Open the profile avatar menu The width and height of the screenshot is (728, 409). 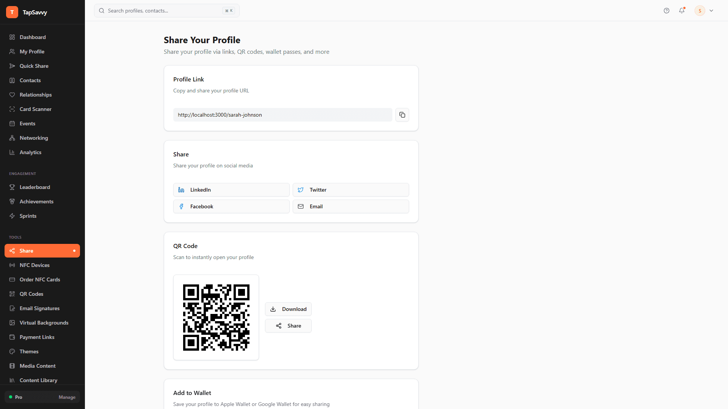(700, 11)
